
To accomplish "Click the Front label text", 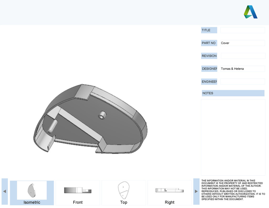I will pyautogui.click(x=78, y=202).
